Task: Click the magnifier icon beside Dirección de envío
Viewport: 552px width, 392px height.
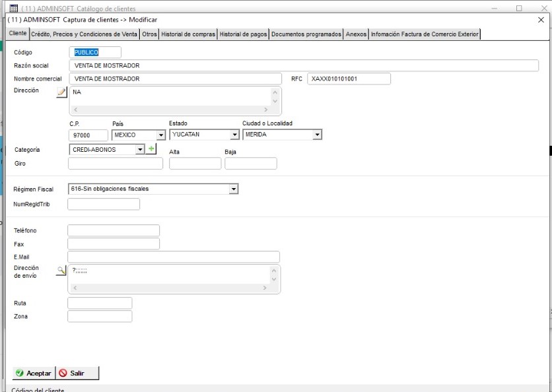Action: point(61,270)
